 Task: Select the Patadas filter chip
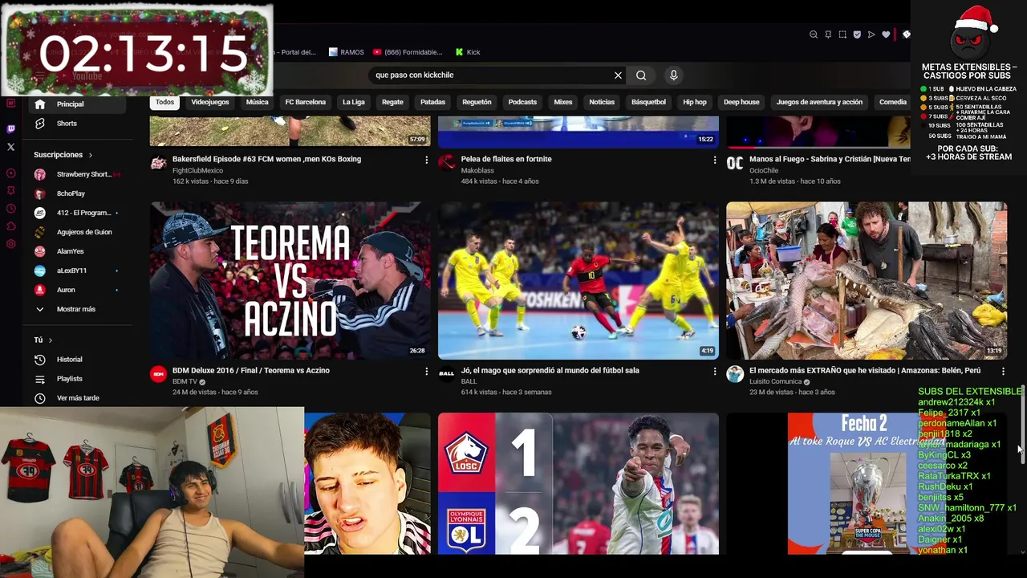coord(432,102)
